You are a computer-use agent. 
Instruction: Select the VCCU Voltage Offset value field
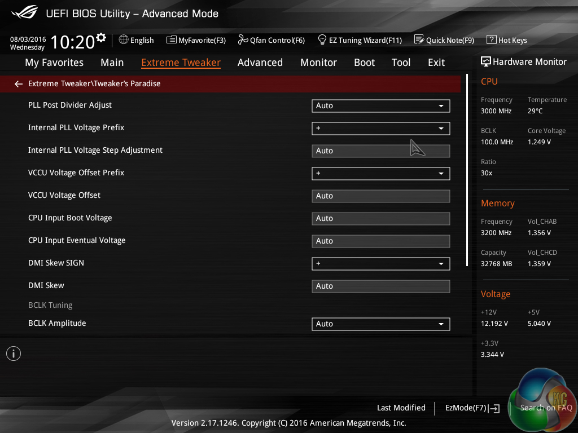[x=381, y=196]
